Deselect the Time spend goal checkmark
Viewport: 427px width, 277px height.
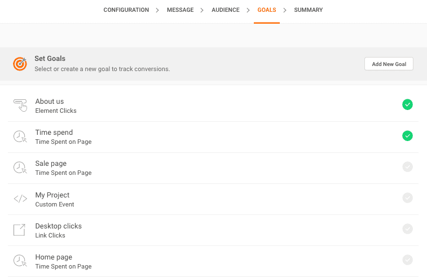(407, 135)
